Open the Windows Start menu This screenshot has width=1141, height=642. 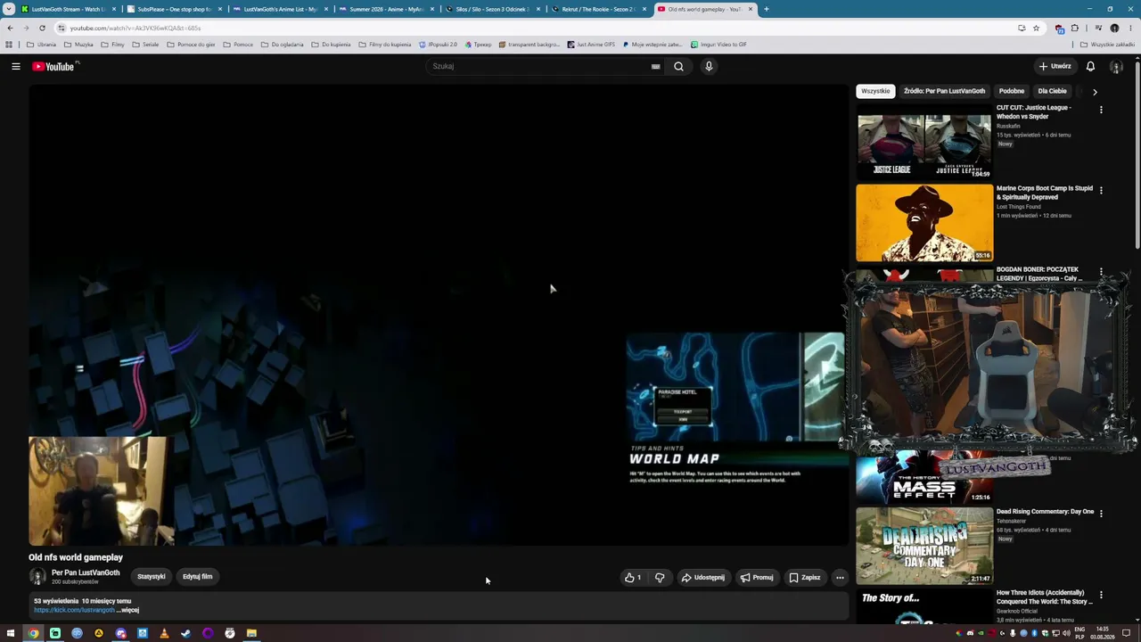[x=11, y=633]
